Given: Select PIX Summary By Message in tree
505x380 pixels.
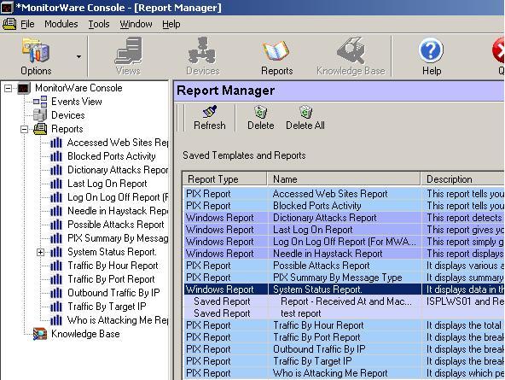Looking at the screenshot, I should [x=118, y=238].
